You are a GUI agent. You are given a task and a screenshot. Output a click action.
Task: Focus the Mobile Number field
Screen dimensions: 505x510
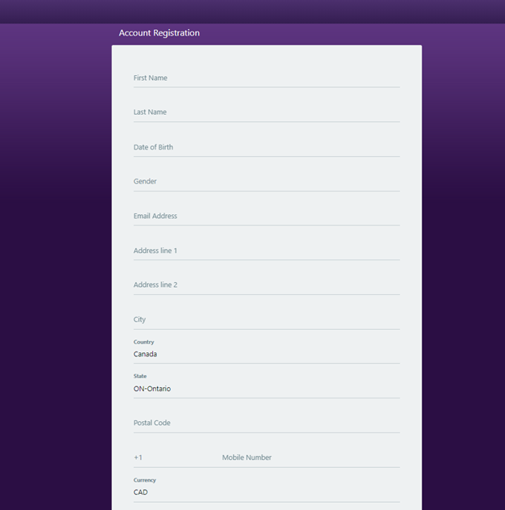pyautogui.click(x=311, y=457)
